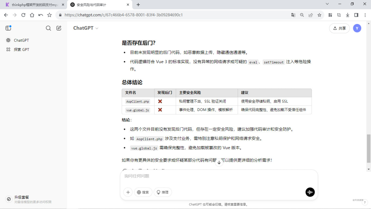Click the 是否存在后门? heading
The width and height of the screenshot is (371, 209).
[139, 43]
